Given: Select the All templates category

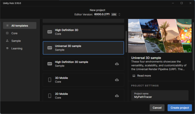Looking at the screenshot, I should pos(20,26).
